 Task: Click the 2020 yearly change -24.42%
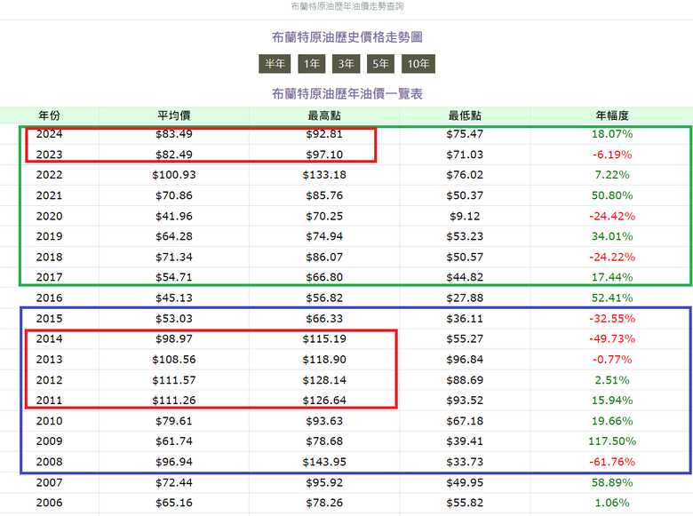tap(612, 216)
